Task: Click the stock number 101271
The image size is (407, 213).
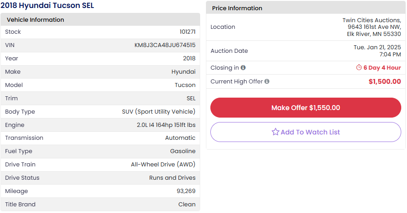Action: pyautogui.click(x=187, y=32)
